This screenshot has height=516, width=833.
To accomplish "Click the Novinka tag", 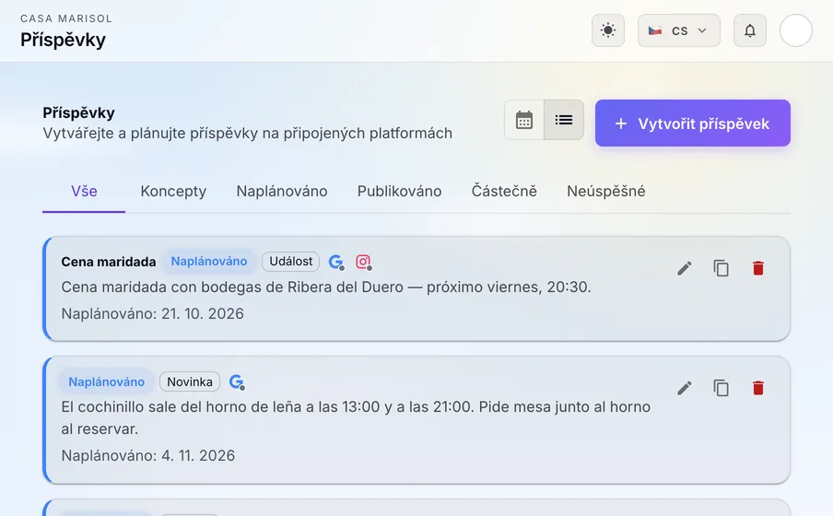I will [190, 381].
